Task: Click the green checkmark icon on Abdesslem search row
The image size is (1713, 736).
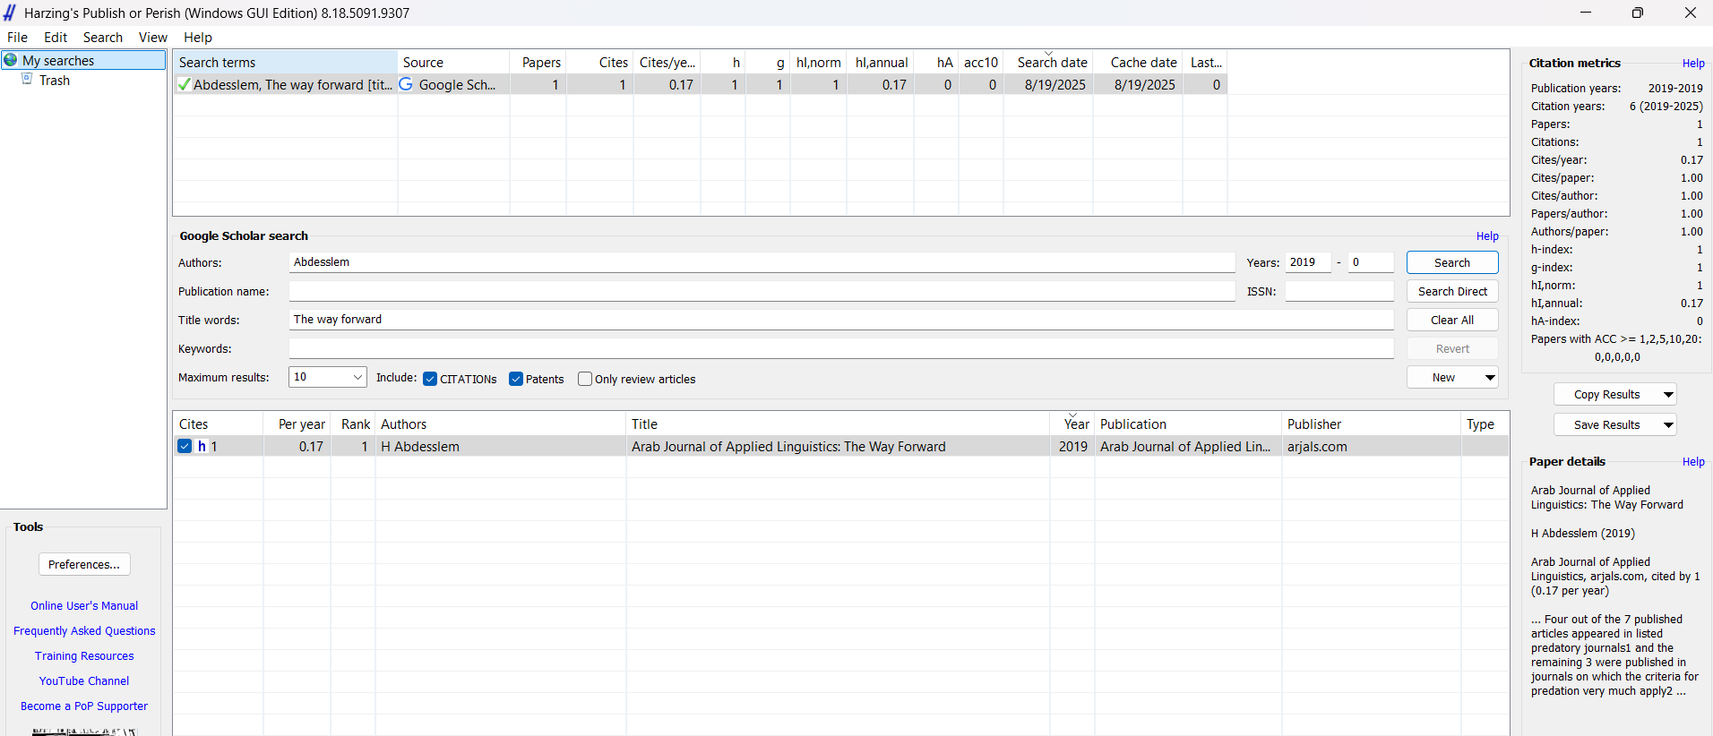Action: 184,84
